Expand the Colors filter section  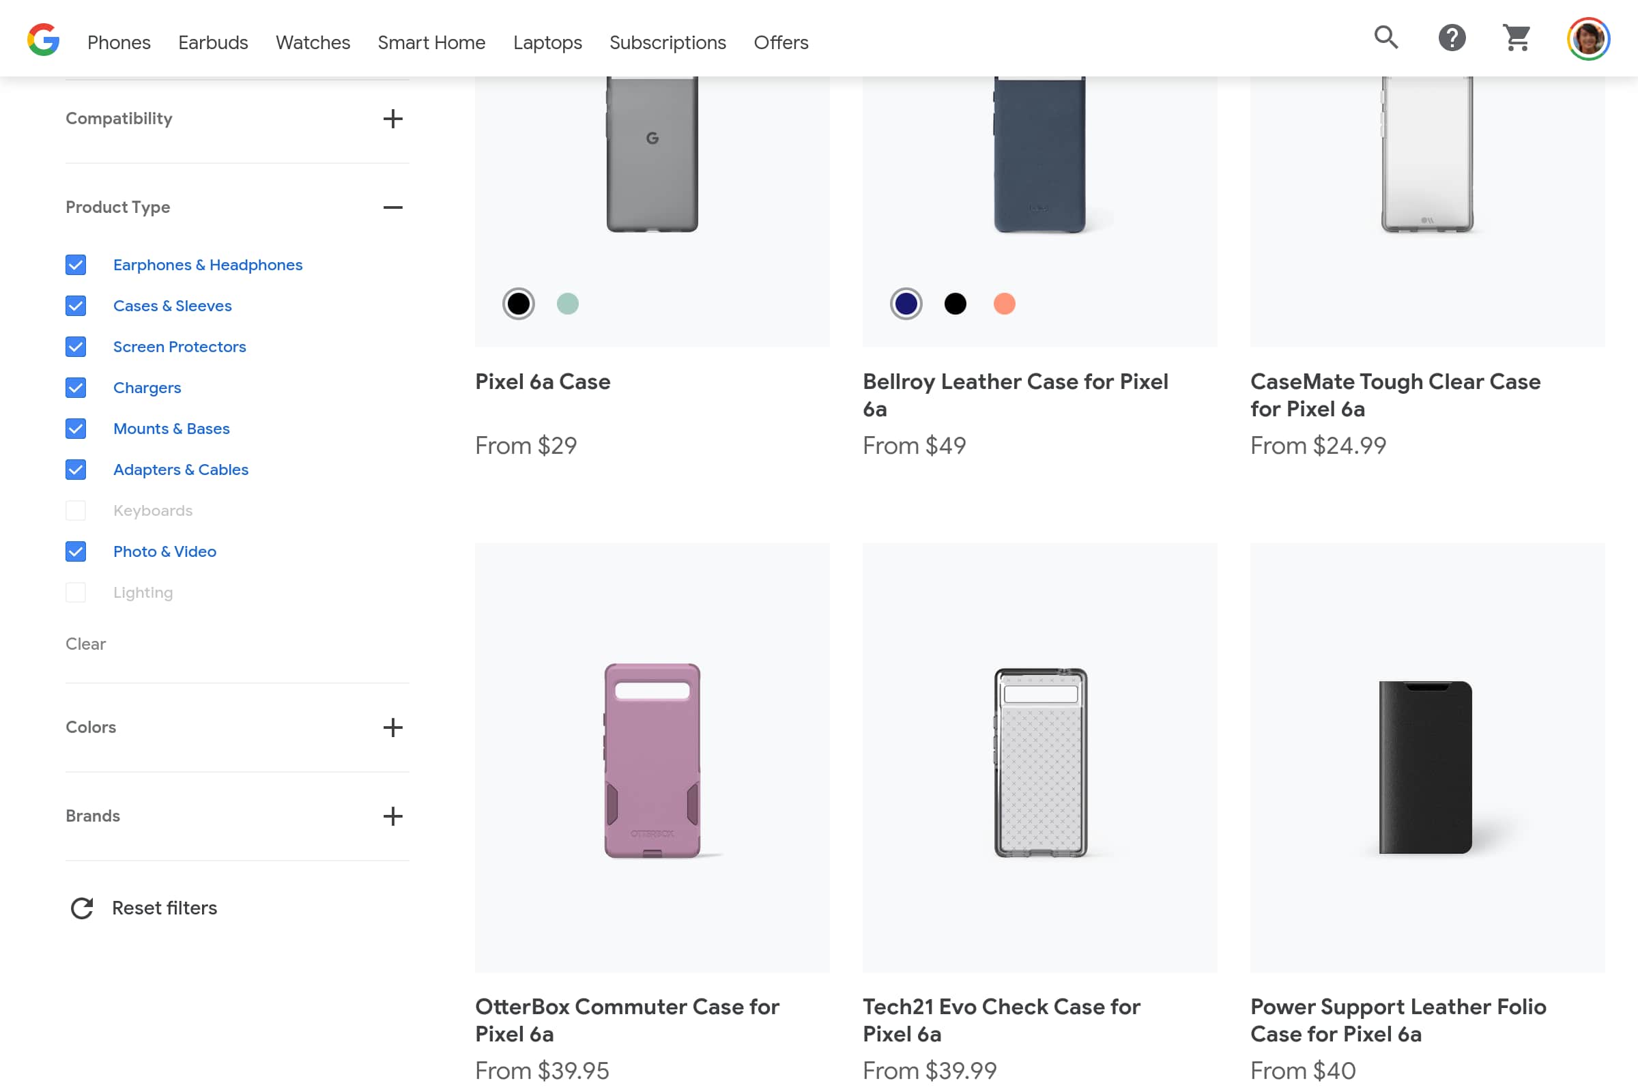(x=393, y=727)
